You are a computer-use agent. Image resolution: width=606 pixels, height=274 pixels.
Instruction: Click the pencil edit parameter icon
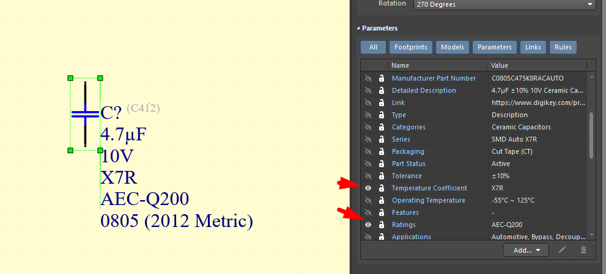(563, 250)
